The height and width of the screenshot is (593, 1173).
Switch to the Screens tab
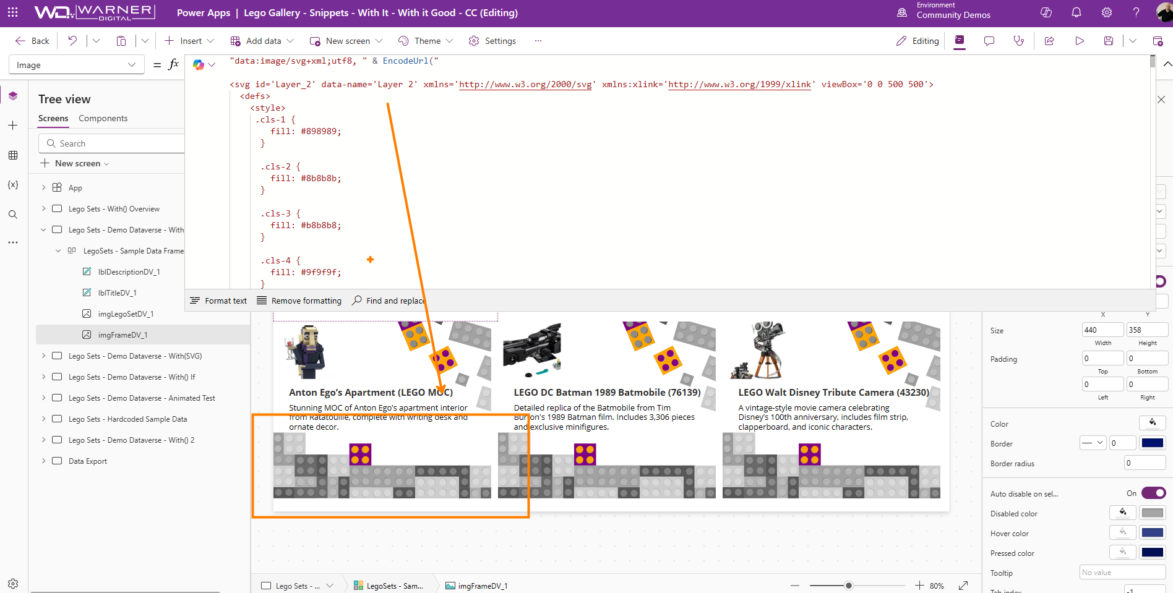(x=53, y=118)
